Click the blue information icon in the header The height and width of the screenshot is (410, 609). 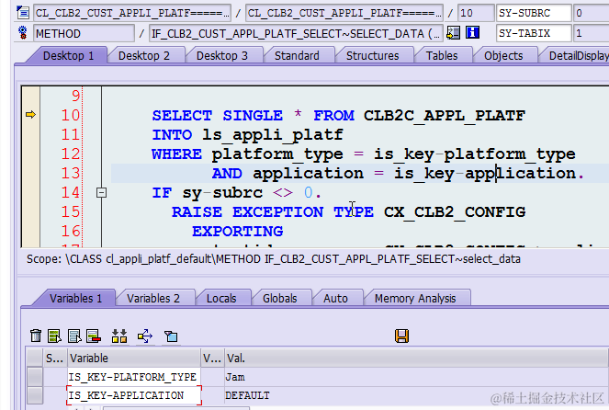pyautogui.click(x=472, y=33)
